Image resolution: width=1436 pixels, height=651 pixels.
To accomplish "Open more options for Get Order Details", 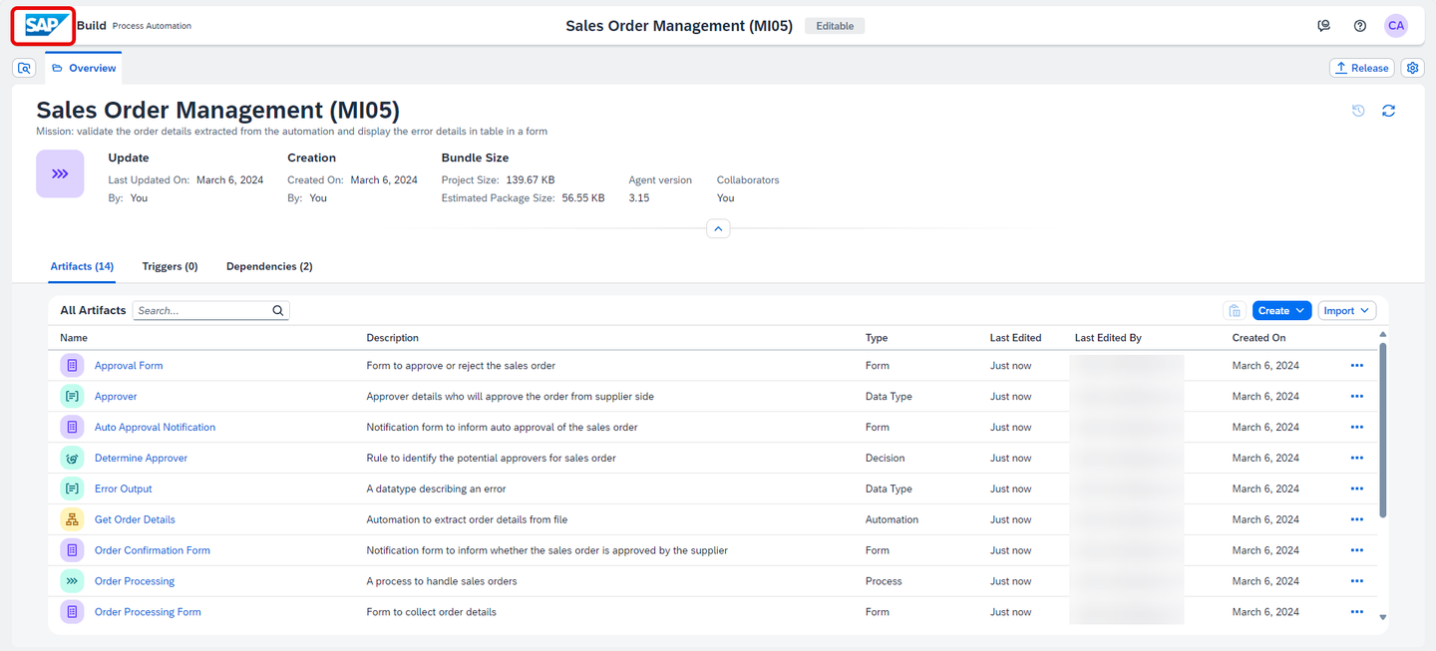I will [1356, 519].
